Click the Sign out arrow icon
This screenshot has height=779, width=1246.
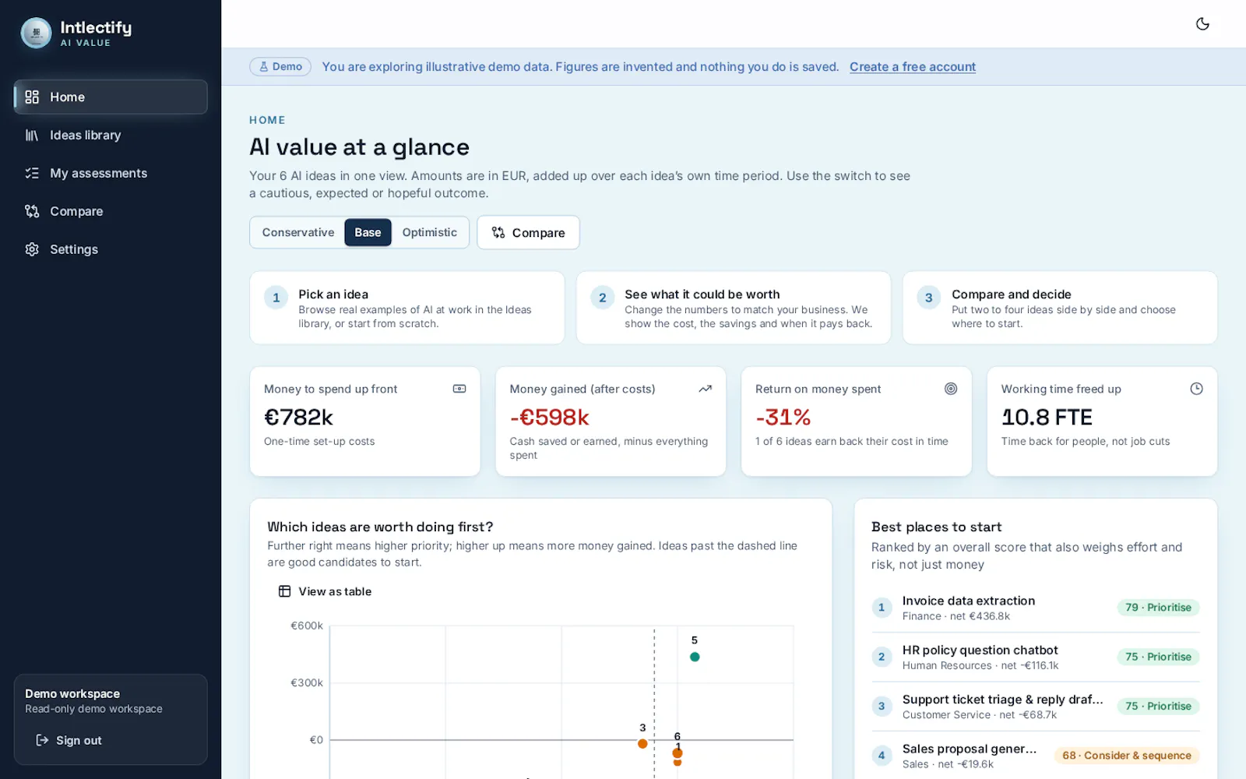(43, 741)
